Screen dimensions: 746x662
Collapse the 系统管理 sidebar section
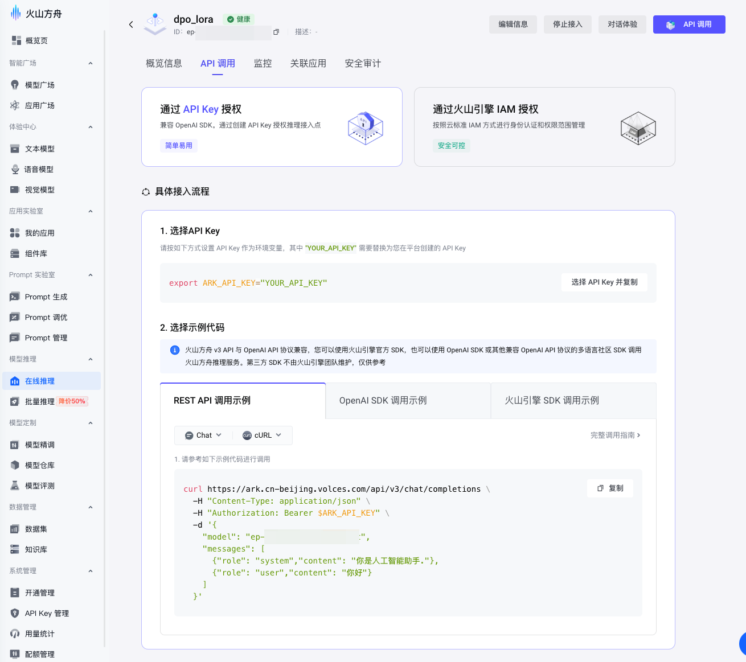91,571
